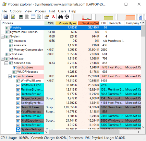Open the System Information monitor icon

click(x=21, y=17)
